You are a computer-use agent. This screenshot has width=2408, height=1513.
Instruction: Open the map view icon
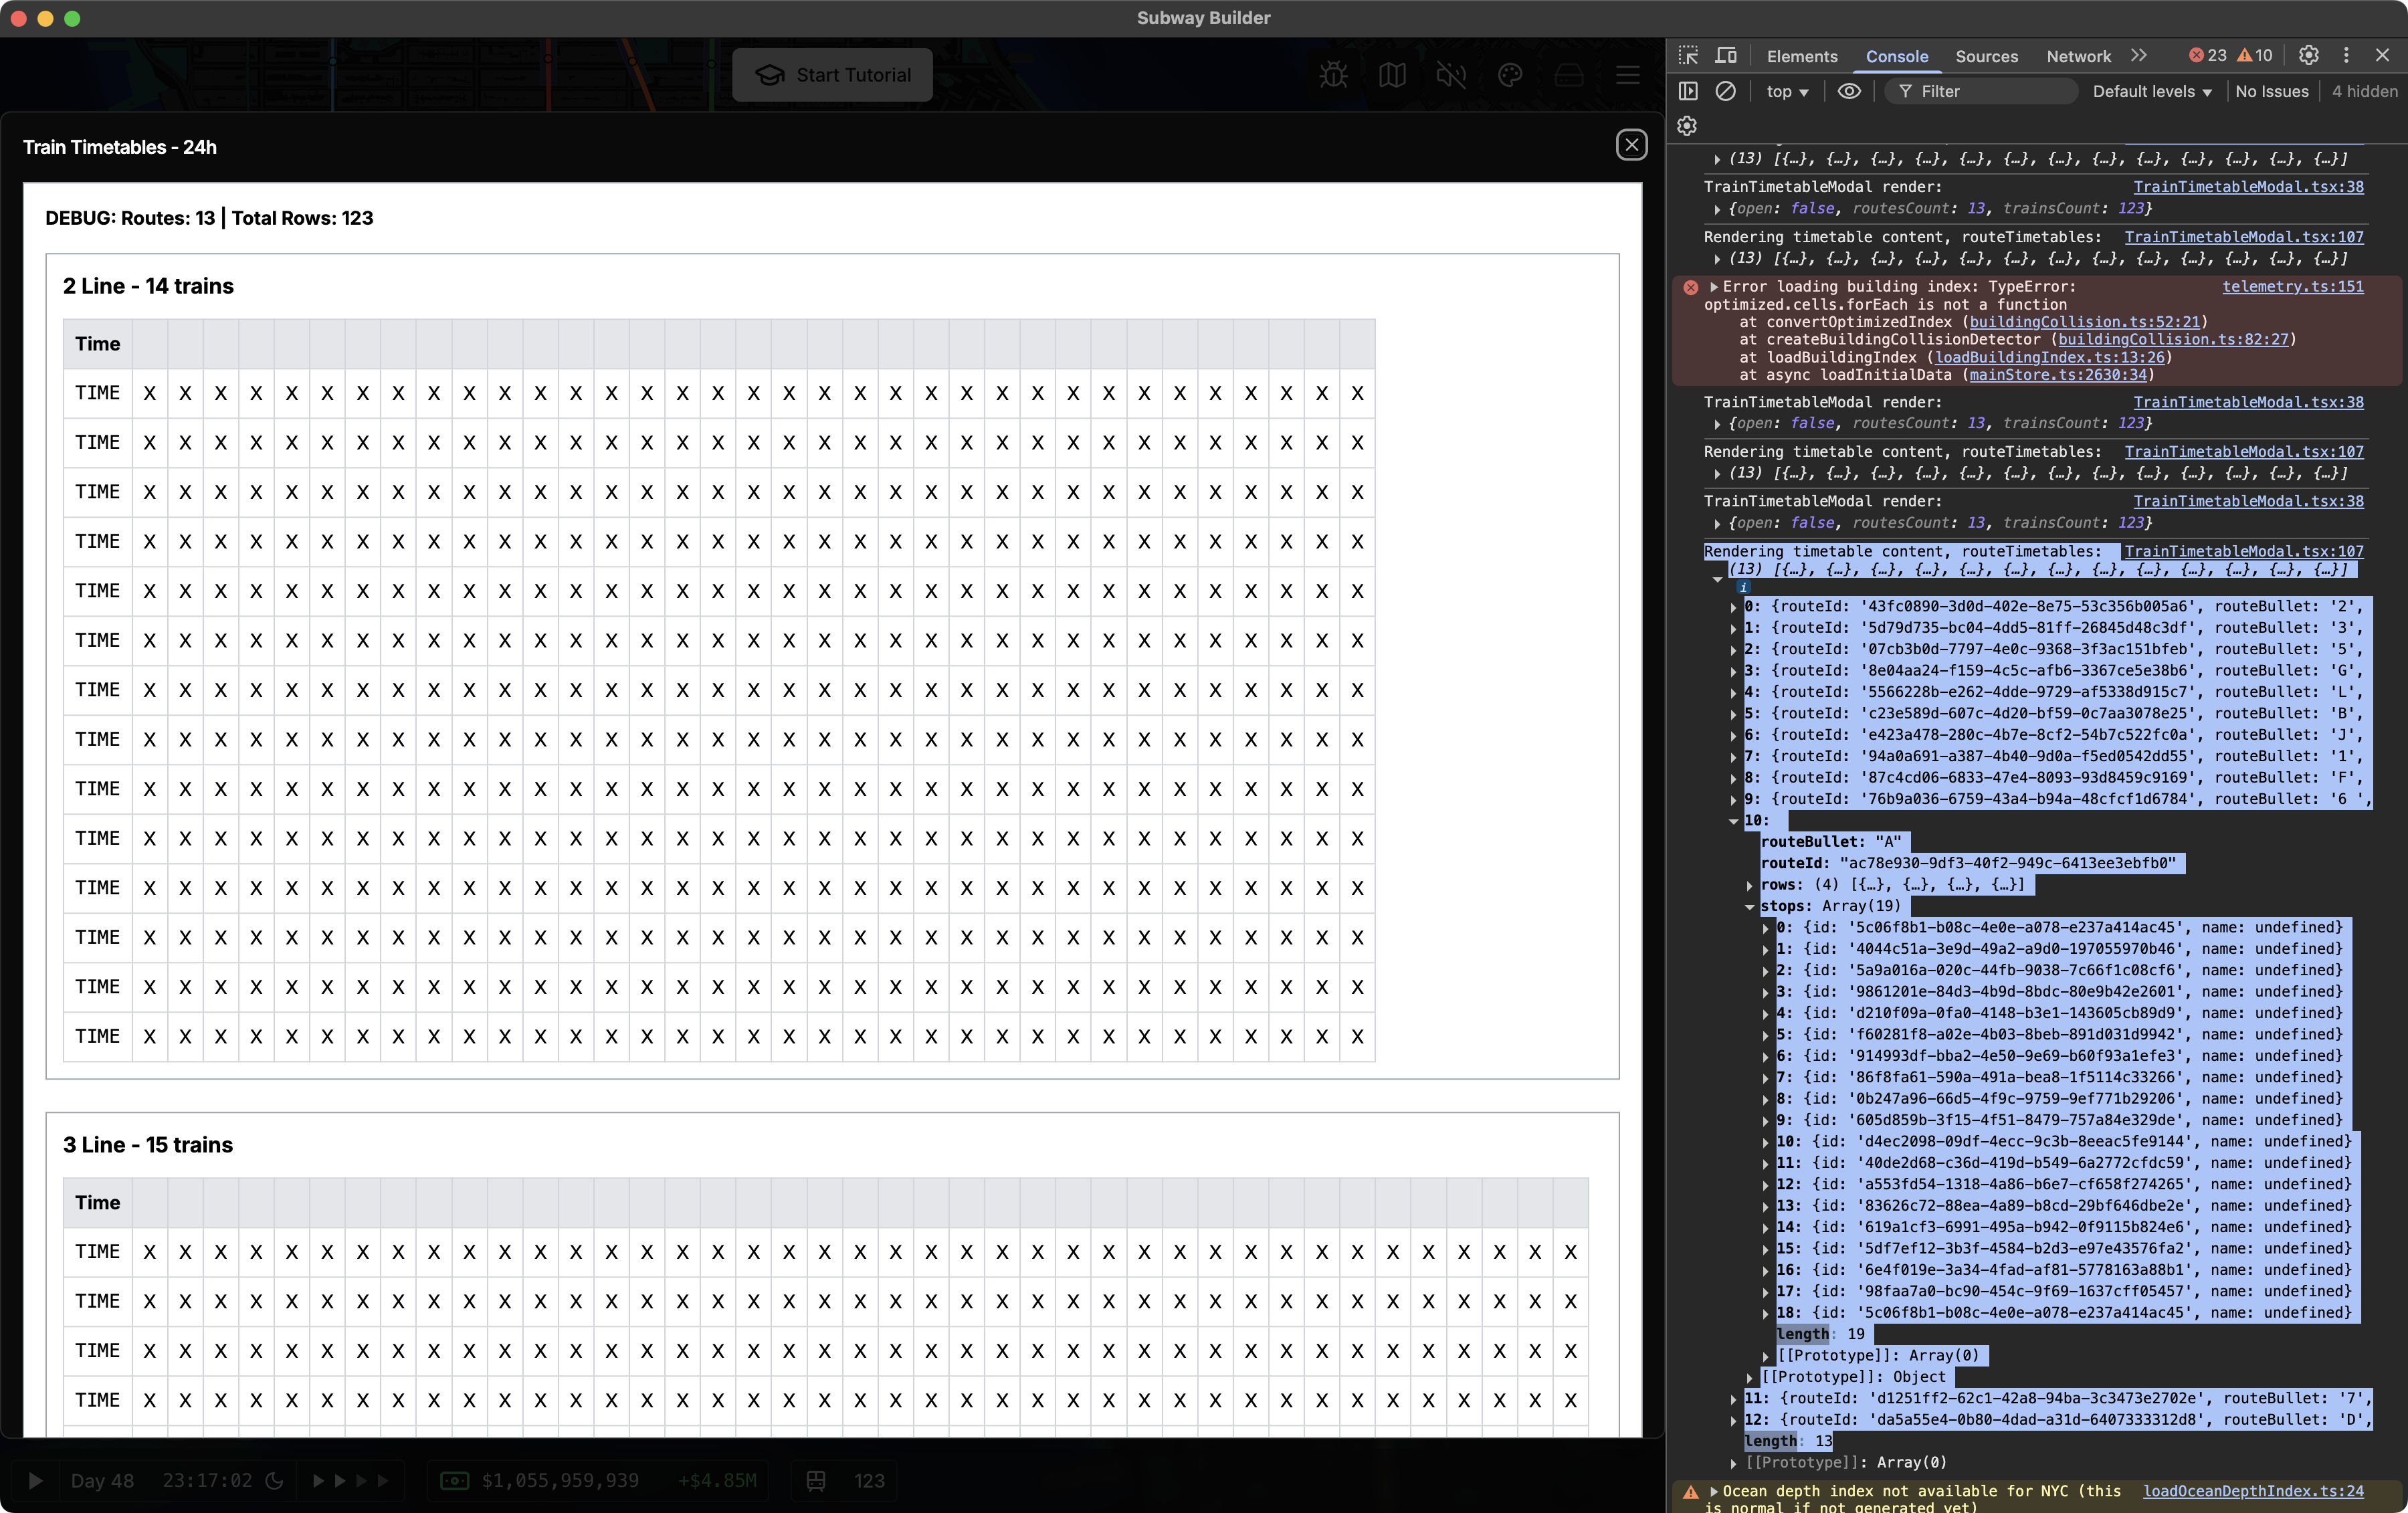tap(1392, 75)
